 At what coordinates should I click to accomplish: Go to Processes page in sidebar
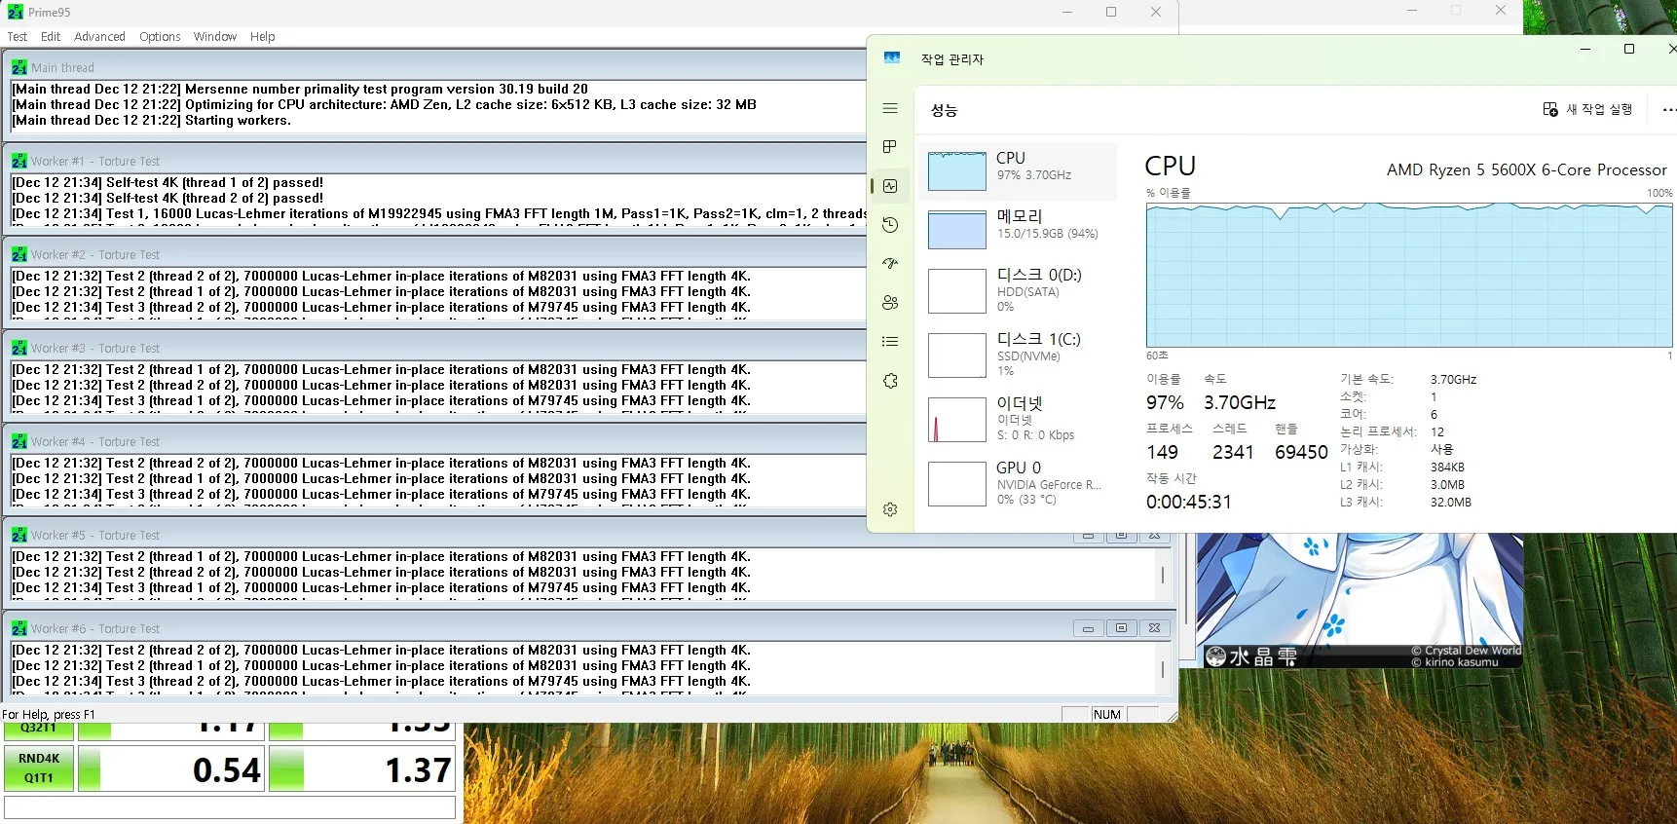coord(890,147)
